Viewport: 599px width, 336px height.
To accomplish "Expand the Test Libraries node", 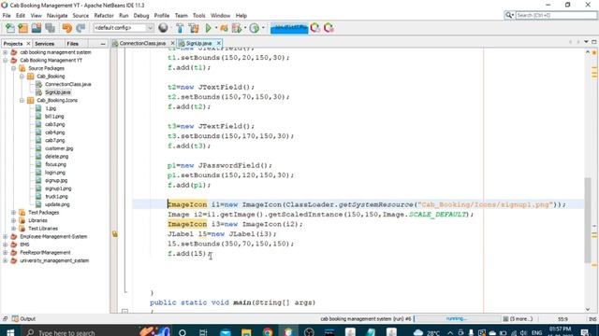I will [x=14, y=228].
